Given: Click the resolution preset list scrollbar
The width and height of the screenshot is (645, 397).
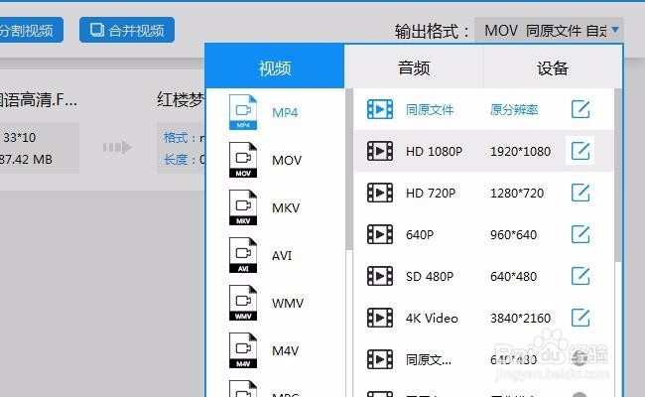Looking at the screenshot, I should (618, 175).
